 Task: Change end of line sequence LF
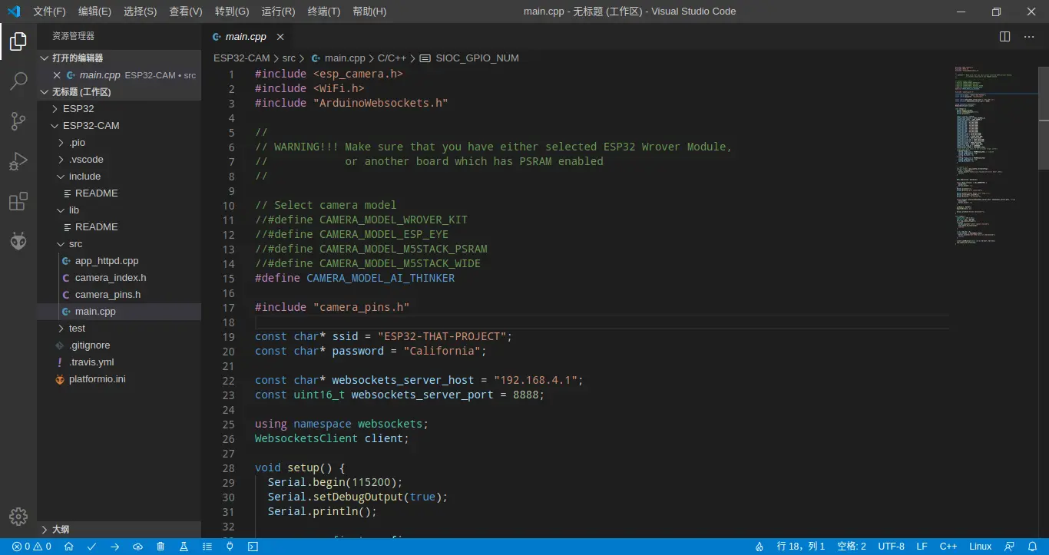click(922, 547)
